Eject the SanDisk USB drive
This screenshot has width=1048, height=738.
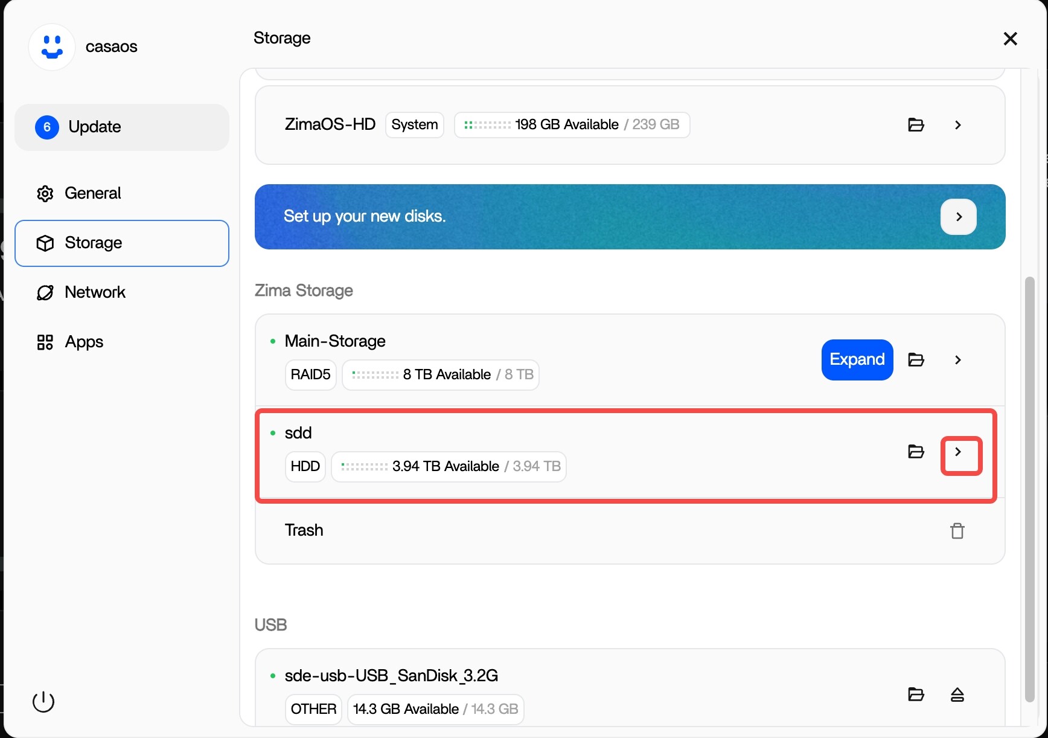click(957, 695)
